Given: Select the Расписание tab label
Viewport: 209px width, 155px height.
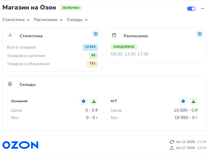Looking at the screenshot, I should point(46,20).
